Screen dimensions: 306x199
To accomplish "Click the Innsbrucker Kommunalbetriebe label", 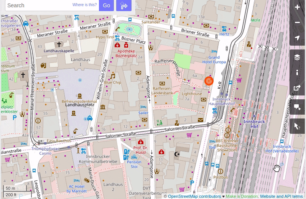I will [x=98, y=159].
